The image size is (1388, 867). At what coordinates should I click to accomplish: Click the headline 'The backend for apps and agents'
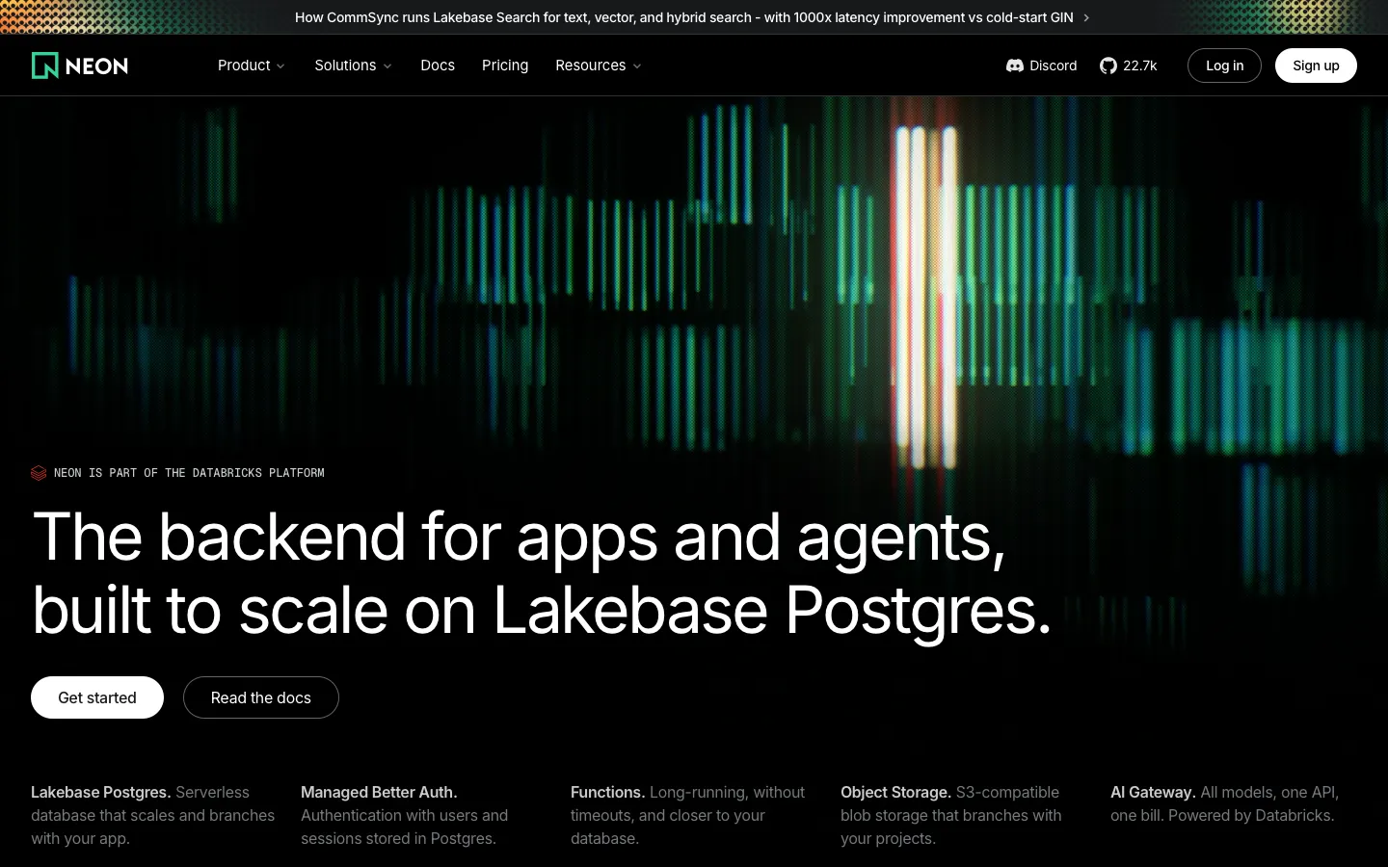pyautogui.click(x=520, y=538)
